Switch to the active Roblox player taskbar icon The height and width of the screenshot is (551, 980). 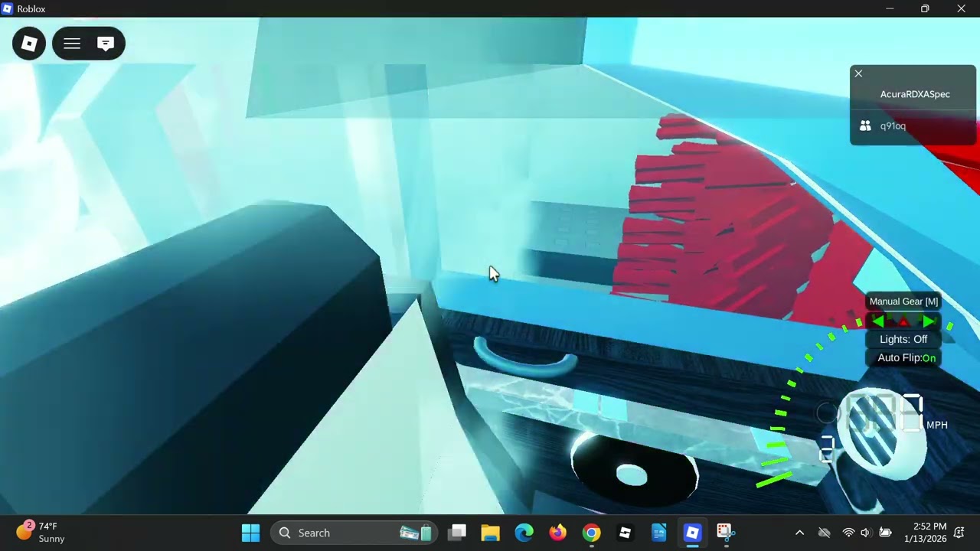[692, 533]
